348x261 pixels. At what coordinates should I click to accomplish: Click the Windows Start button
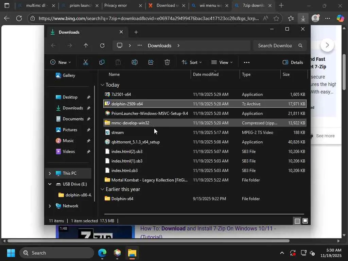pyautogui.click(x=11, y=253)
